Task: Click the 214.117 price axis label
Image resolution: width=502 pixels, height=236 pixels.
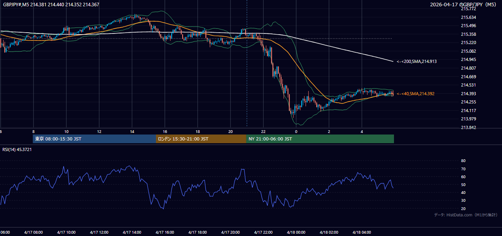Action: 468,111
